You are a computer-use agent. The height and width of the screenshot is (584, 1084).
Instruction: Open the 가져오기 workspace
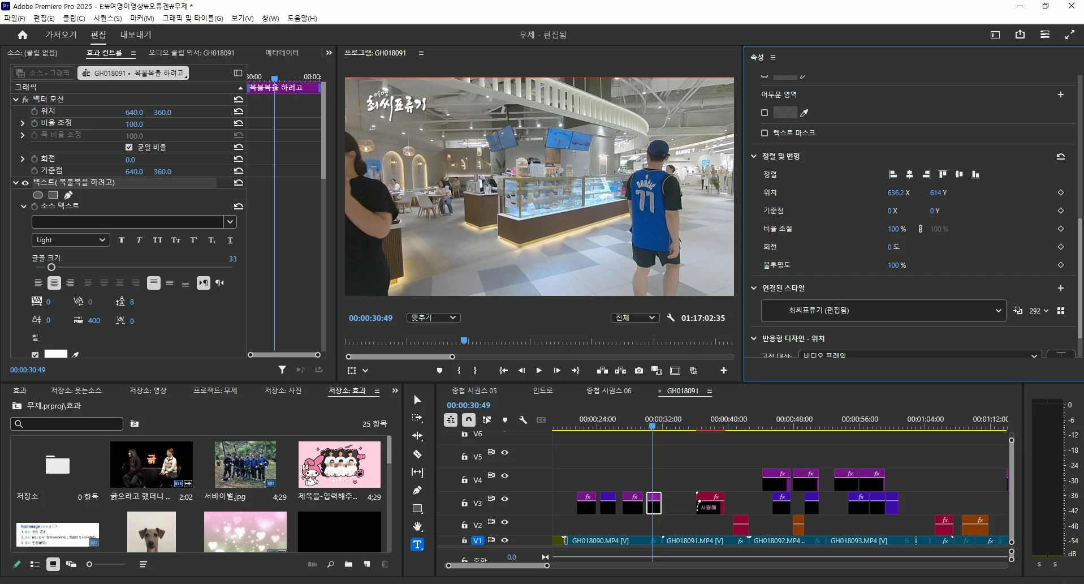click(61, 35)
